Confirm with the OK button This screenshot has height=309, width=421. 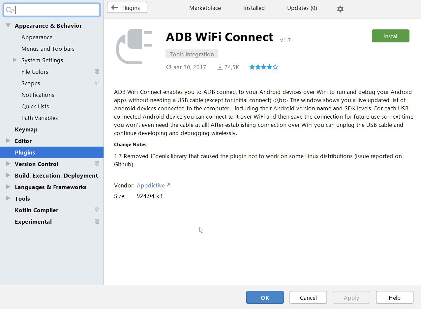tap(265, 297)
